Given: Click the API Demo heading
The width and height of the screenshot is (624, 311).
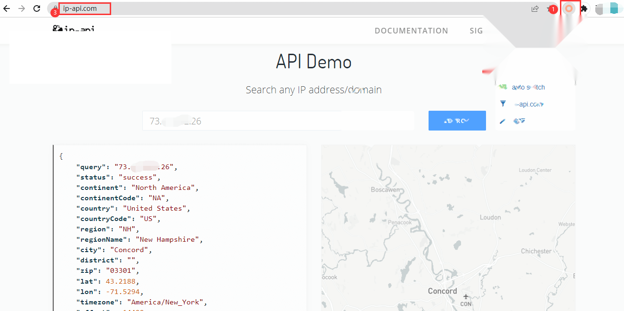Looking at the screenshot, I should 314,62.
